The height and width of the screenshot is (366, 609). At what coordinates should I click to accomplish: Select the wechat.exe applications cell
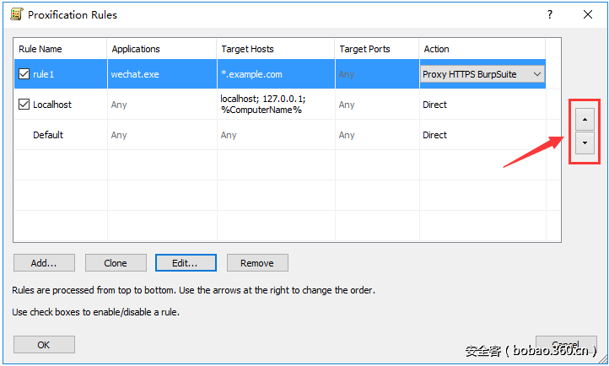[x=135, y=74]
